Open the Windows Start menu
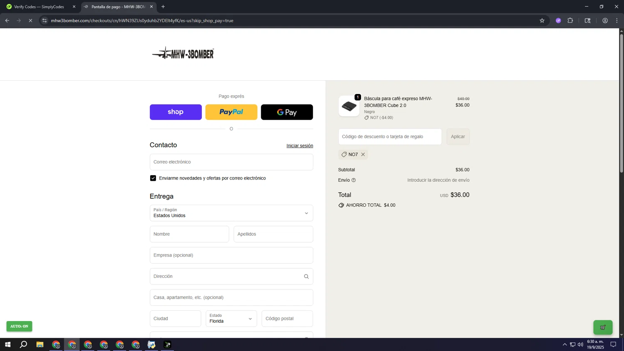The height and width of the screenshot is (351, 624). [7, 344]
